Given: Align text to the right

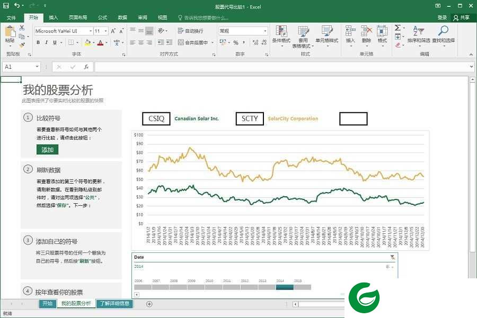Looking at the screenshot, I should pos(149,42).
